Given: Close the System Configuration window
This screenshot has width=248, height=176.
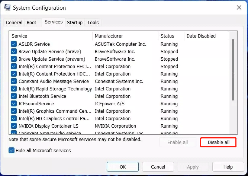Looking at the screenshot, I should (239, 7).
